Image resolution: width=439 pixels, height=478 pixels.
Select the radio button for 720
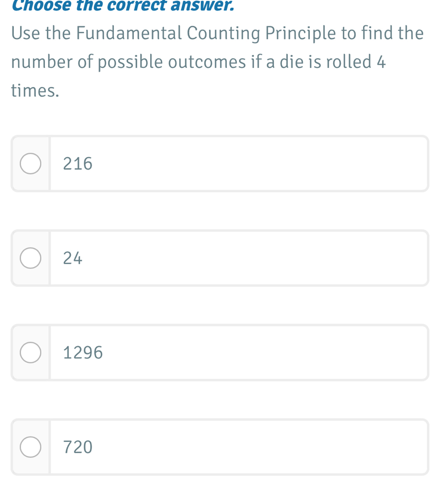pos(31,447)
